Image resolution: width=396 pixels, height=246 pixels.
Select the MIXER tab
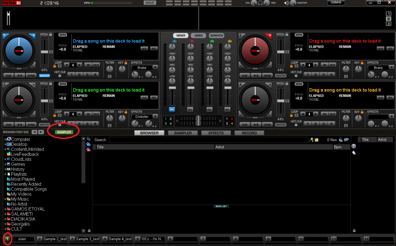click(x=181, y=36)
